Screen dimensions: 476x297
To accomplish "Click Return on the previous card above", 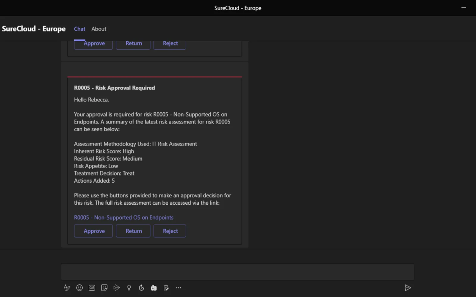I will [x=133, y=45].
